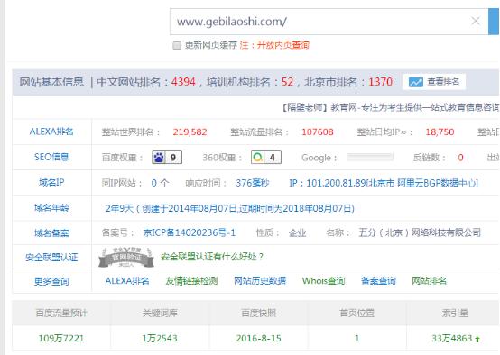This screenshot has height=355, width=500.
Task: Click traffic rank value 107608
Action: coord(318,132)
